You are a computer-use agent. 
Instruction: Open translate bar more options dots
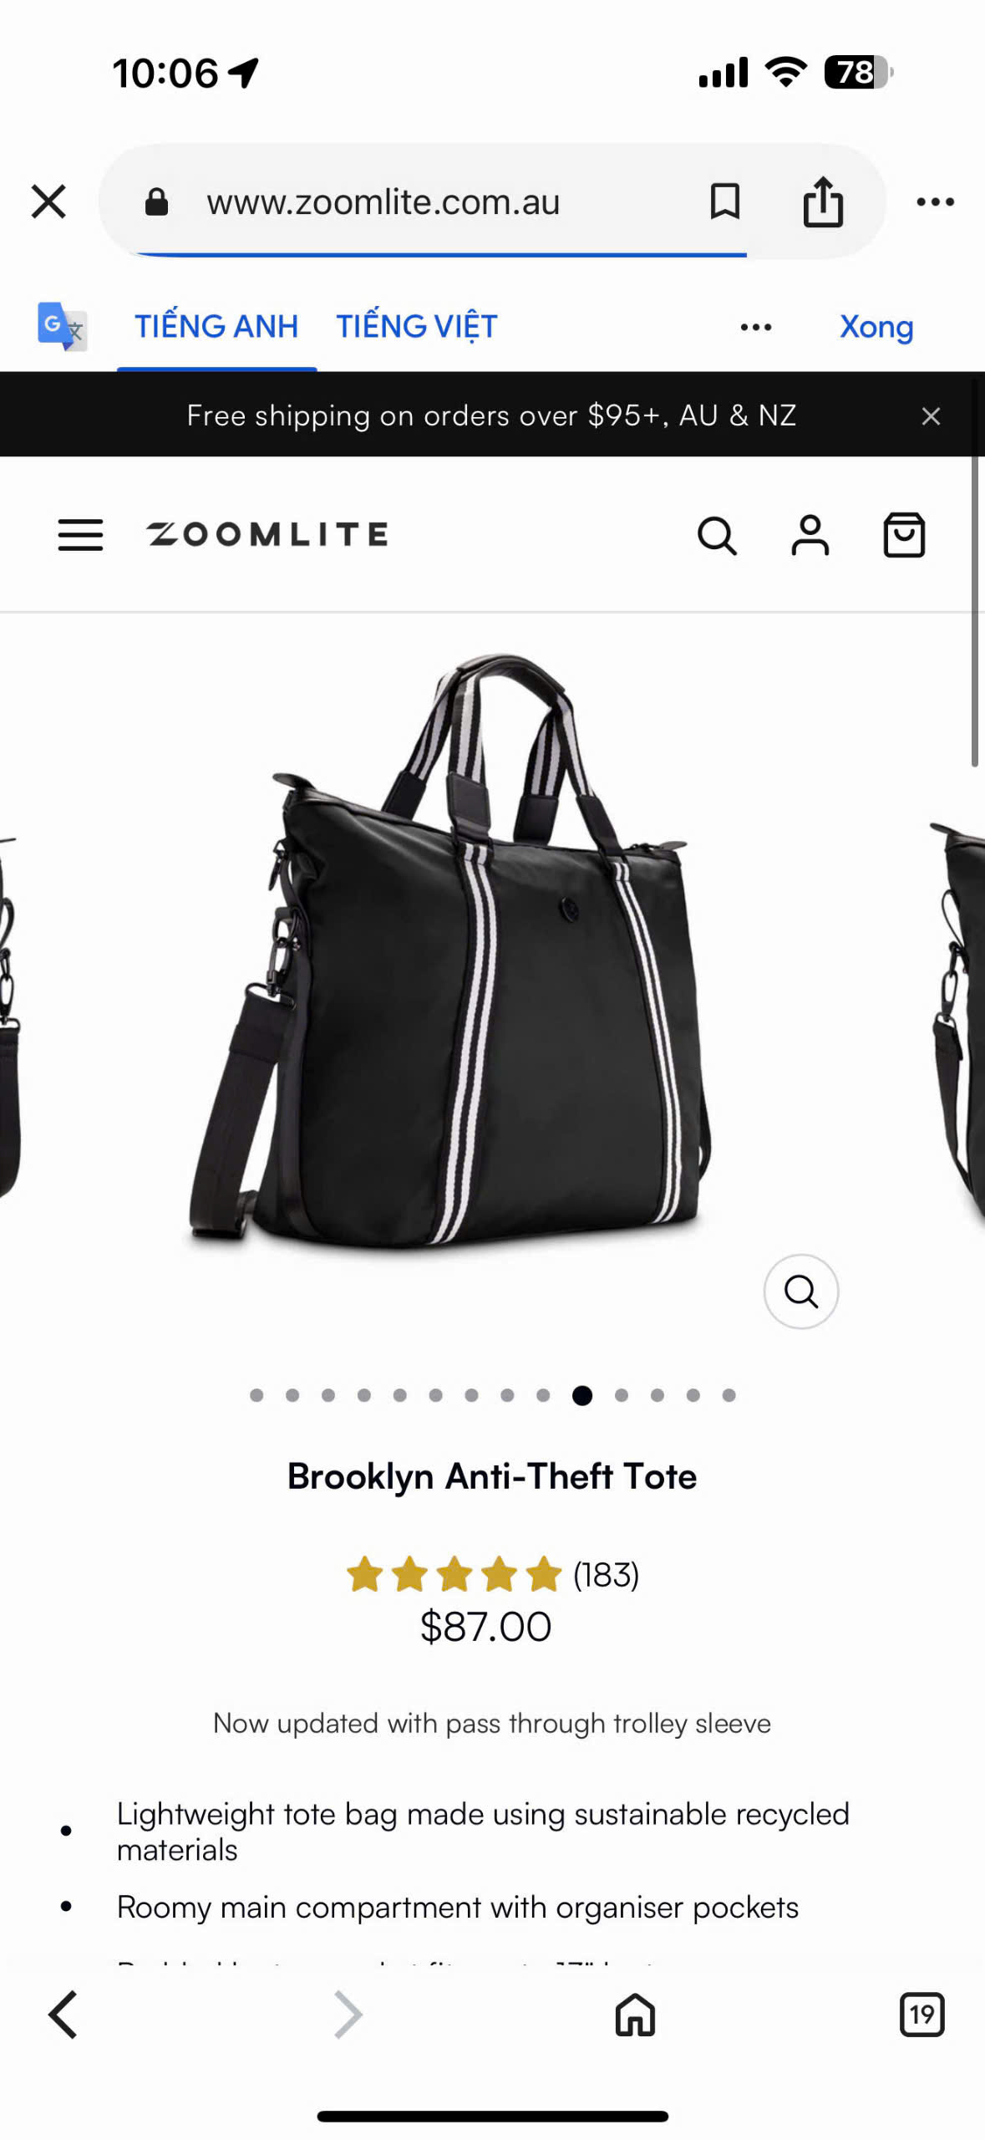755,327
